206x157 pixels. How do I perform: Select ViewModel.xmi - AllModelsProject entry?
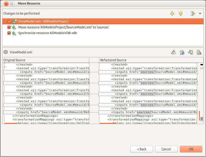click(x=43, y=22)
